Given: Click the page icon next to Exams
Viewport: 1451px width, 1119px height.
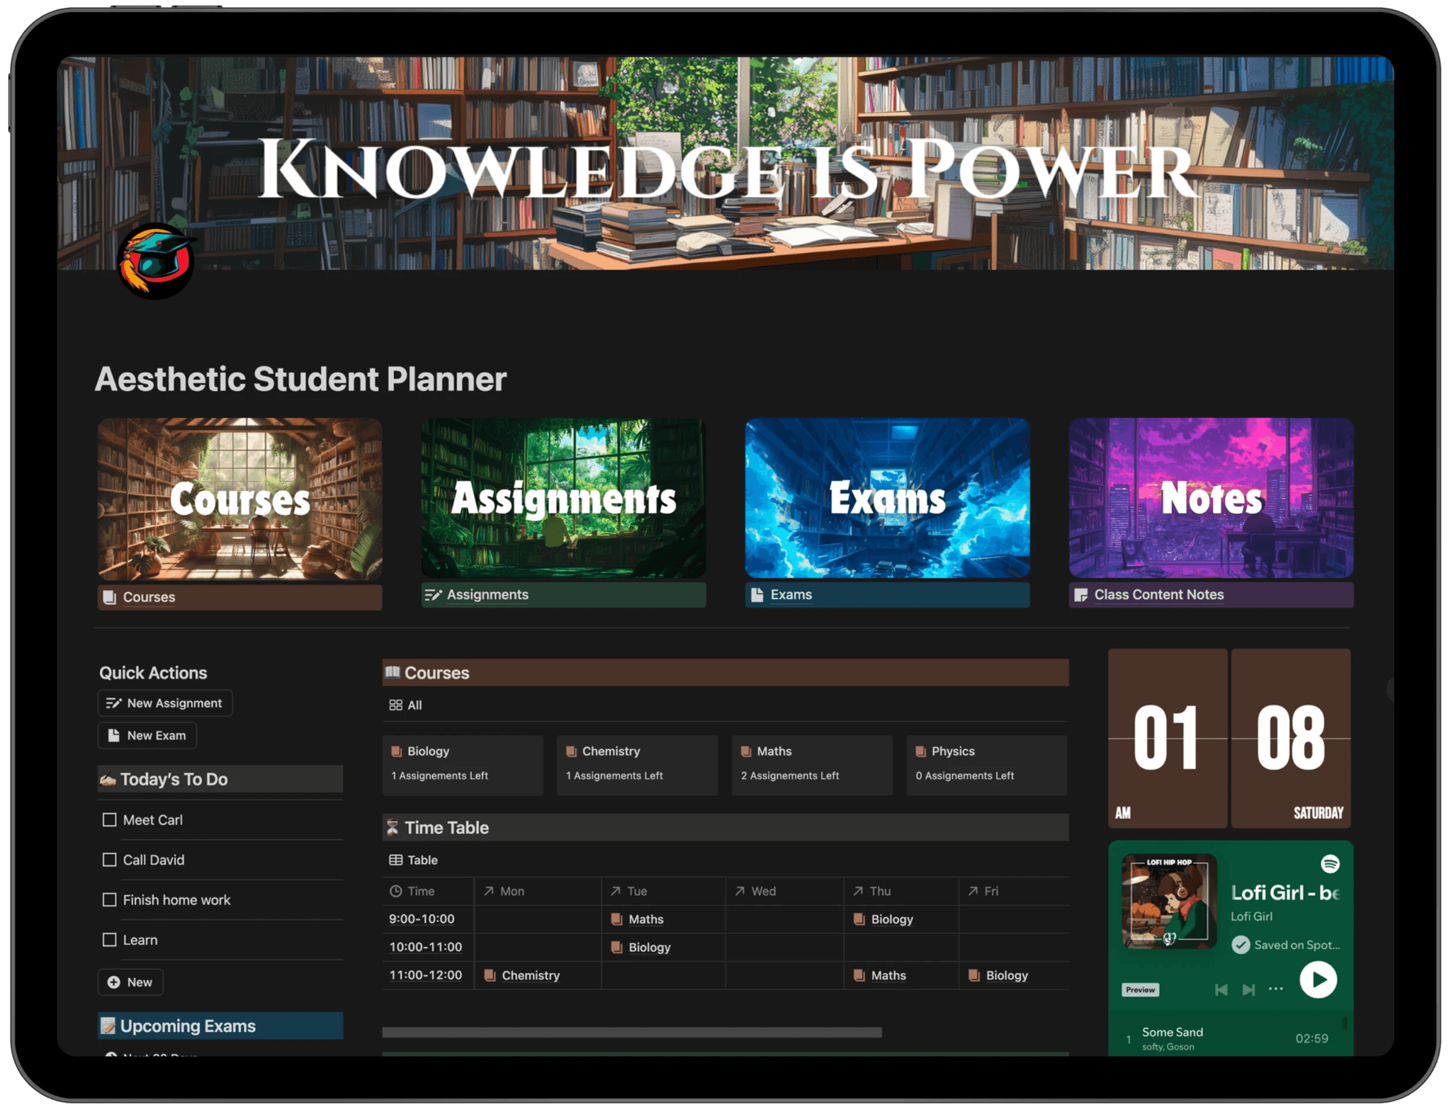Looking at the screenshot, I should (x=756, y=595).
